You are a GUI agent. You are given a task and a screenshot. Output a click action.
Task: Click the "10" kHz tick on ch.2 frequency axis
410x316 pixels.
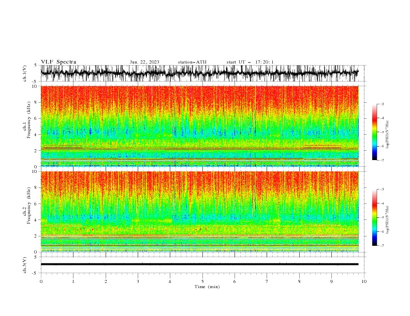point(35,171)
